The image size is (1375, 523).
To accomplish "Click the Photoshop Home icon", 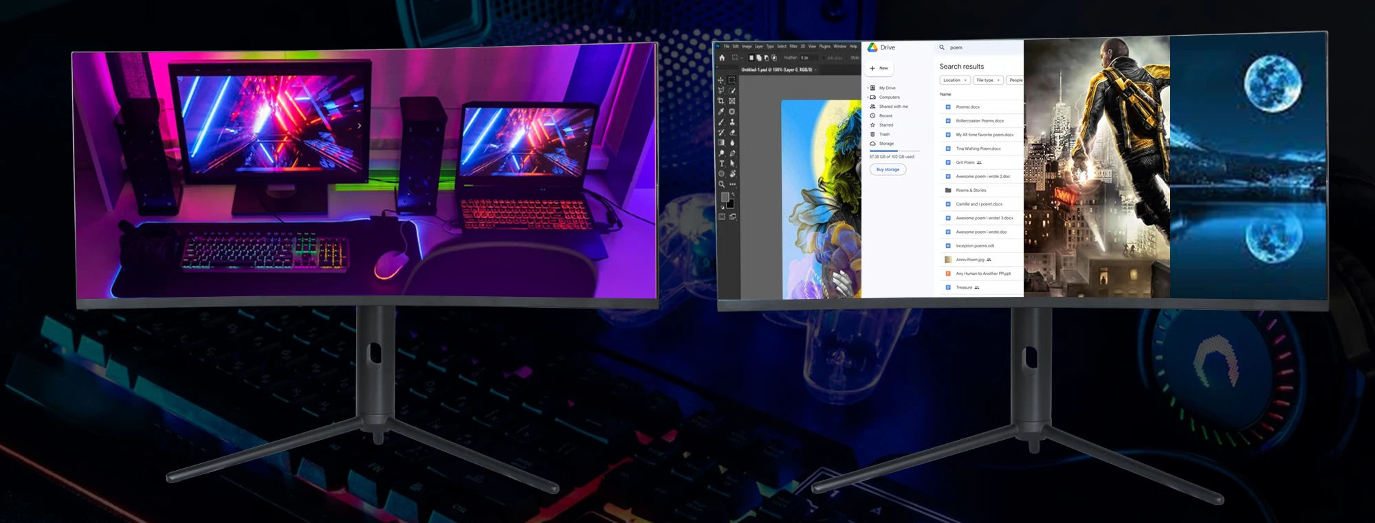I will [x=722, y=58].
